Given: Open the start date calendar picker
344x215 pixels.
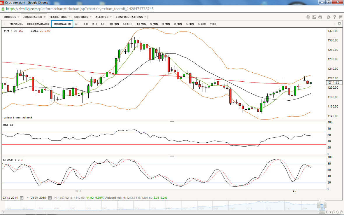Looking at the screenshot, I should (22, 198).
